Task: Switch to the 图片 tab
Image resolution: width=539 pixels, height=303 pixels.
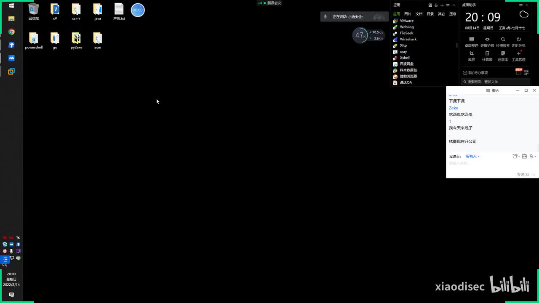Action: point(408,14)
